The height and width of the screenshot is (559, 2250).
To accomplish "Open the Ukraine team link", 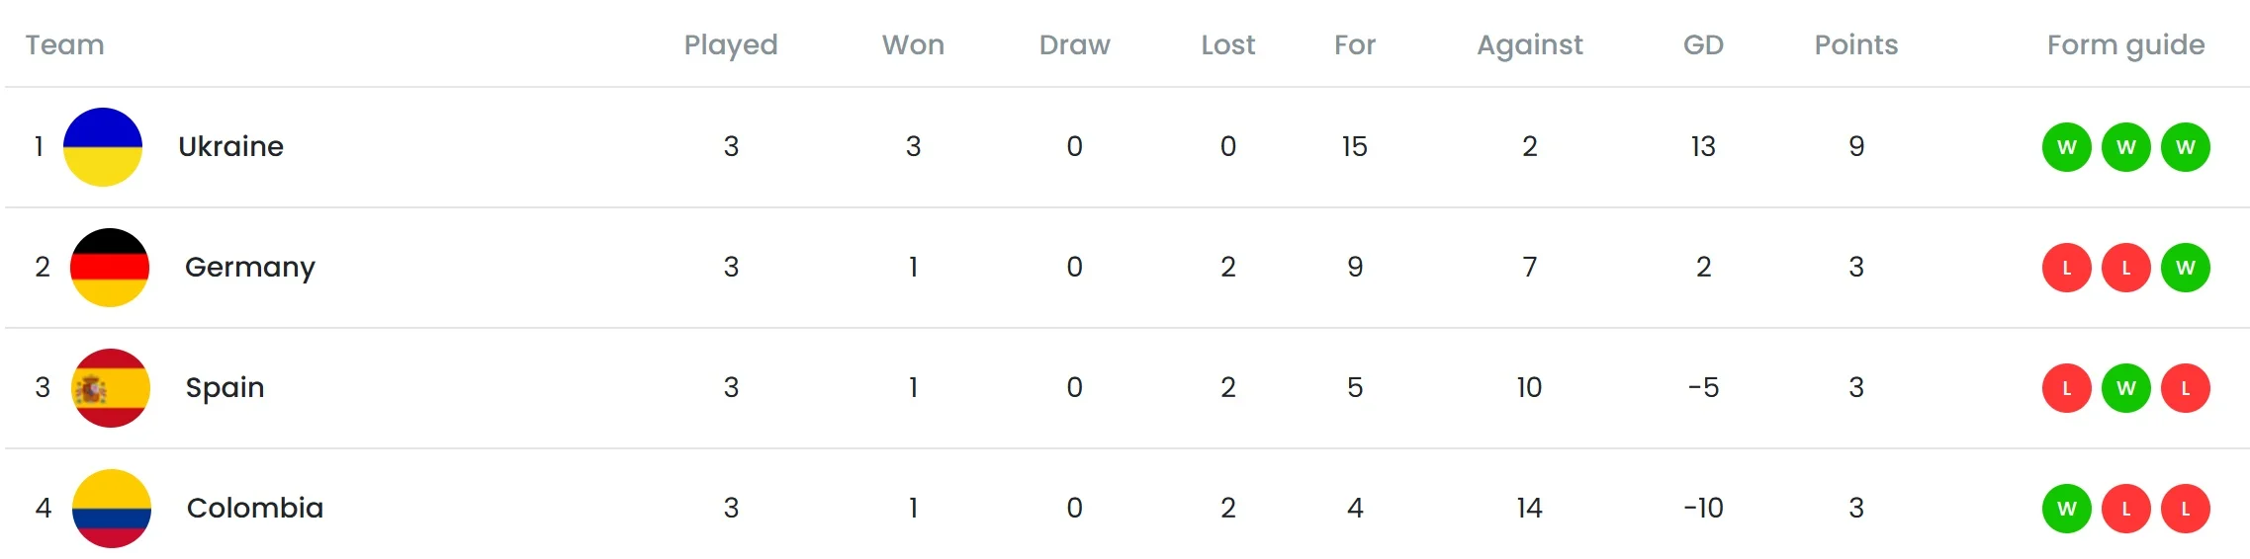I will 230,147.
